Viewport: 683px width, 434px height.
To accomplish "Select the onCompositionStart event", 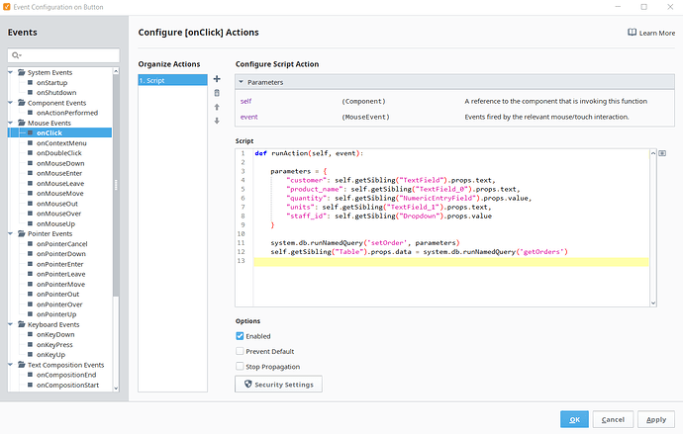I will tap(67, 386).
